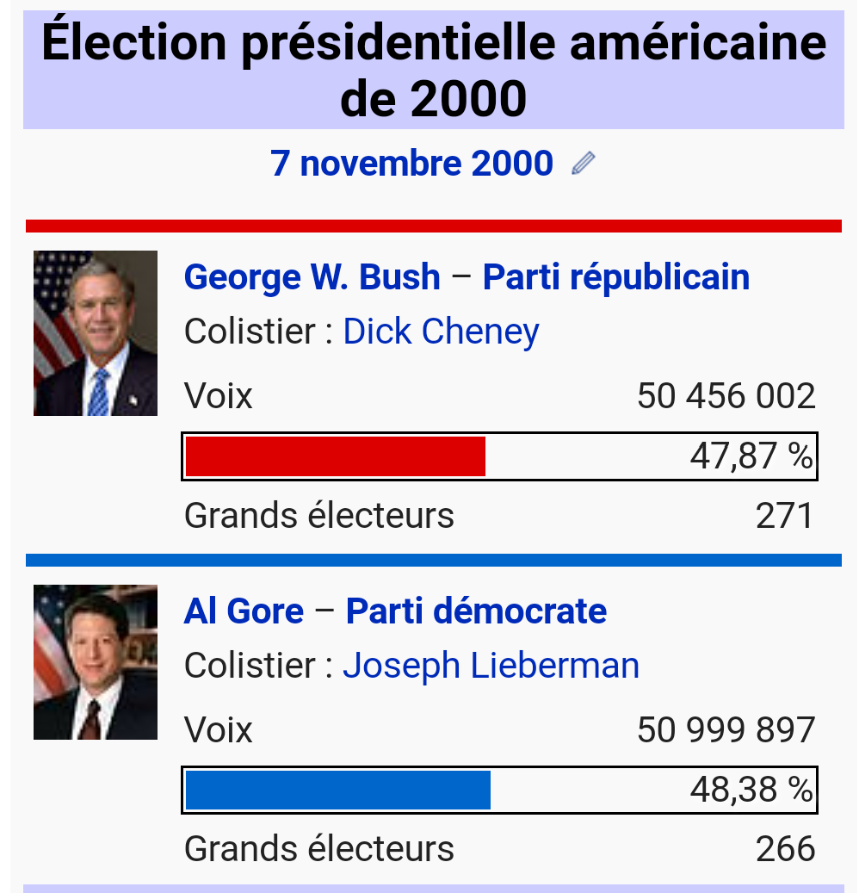Click the blue vote share bar
The width and height of the screenshot is (859, 893).
pos(338,791)
